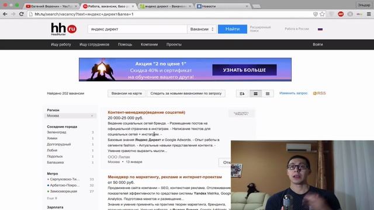Viewport: 374px width, 210px height.
Task: Bookmark the page with the star icon
Action: tap(322, 14)
